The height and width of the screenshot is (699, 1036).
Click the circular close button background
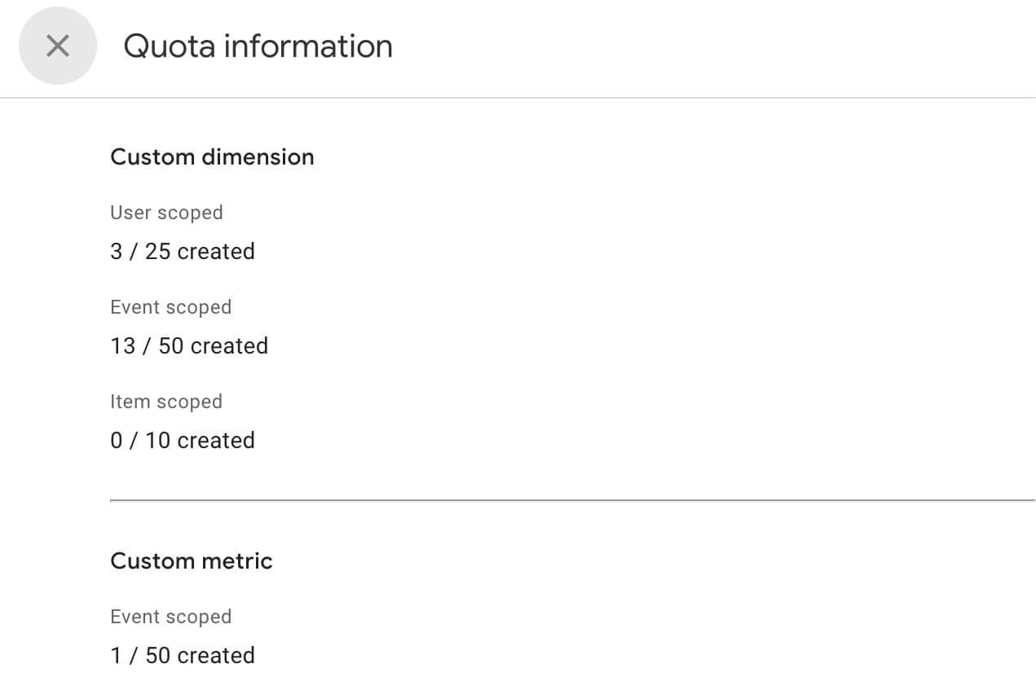(x=58, y=46)
